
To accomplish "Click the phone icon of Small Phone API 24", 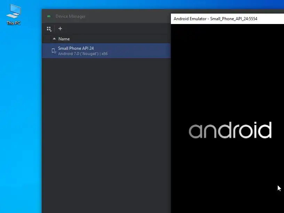I will pos(54,51).
